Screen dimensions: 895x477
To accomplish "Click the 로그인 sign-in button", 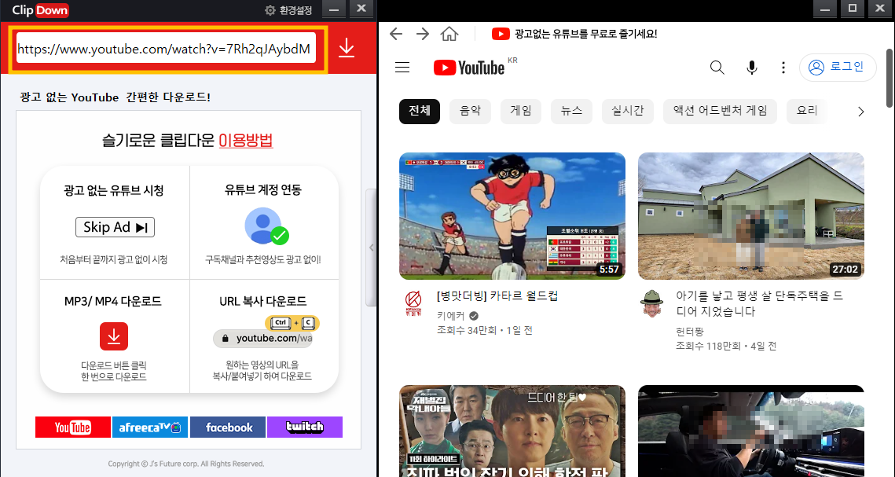I will [x=838, y=68].
